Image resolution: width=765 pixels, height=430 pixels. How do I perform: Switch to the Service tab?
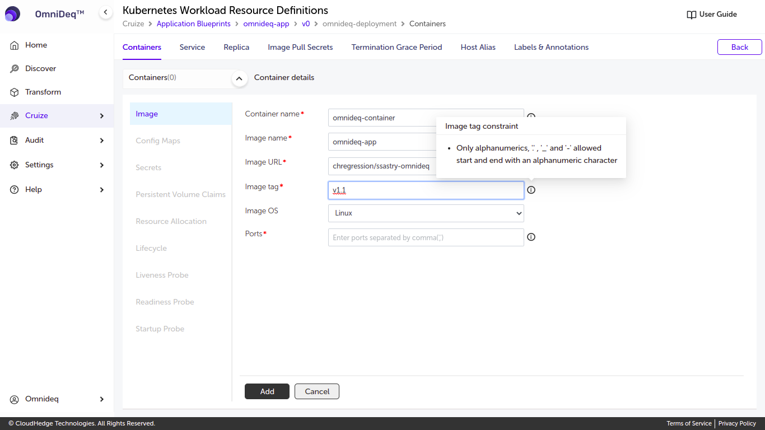click(x=192, y=48)
